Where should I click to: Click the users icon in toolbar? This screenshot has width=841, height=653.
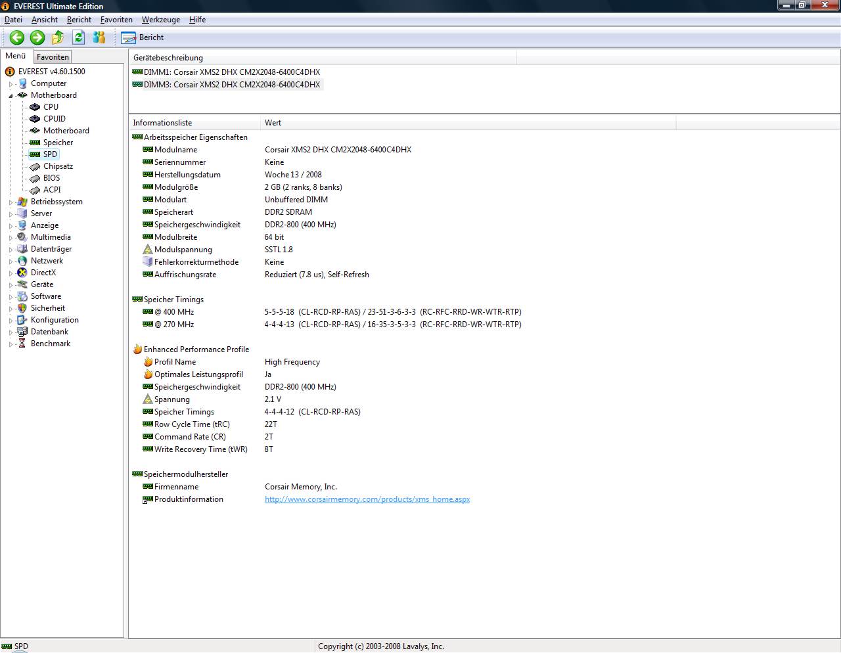(x=99, y=37)
